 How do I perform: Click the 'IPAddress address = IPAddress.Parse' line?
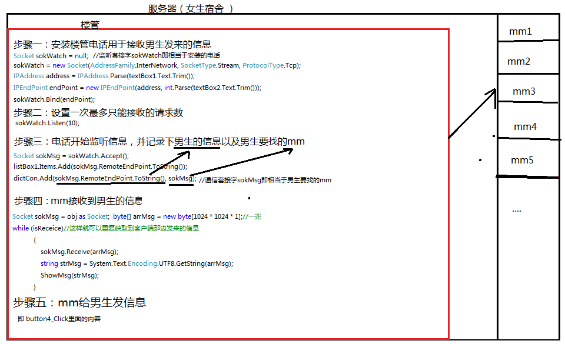[x=104, y=76]
